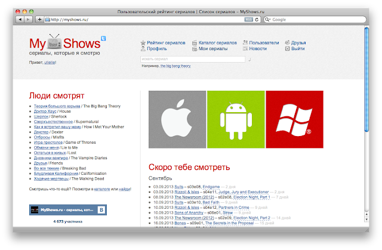The width and height of the screenshot is (382, 250).
Task: Open Bones show link
Action: (180, 223)
